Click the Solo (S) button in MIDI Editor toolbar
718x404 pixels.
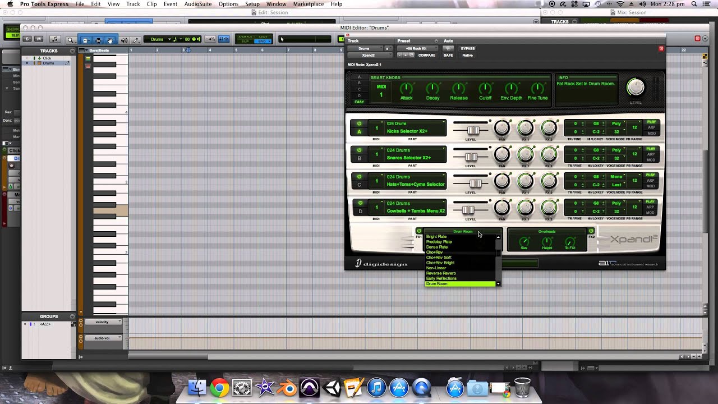click(x=27, y=39)
